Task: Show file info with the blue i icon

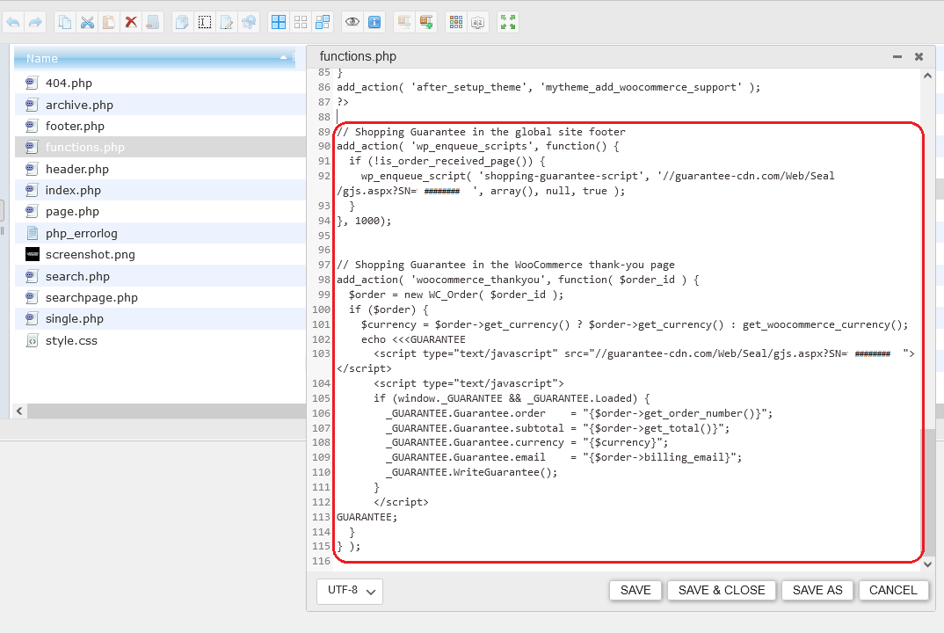Action: 374,23
